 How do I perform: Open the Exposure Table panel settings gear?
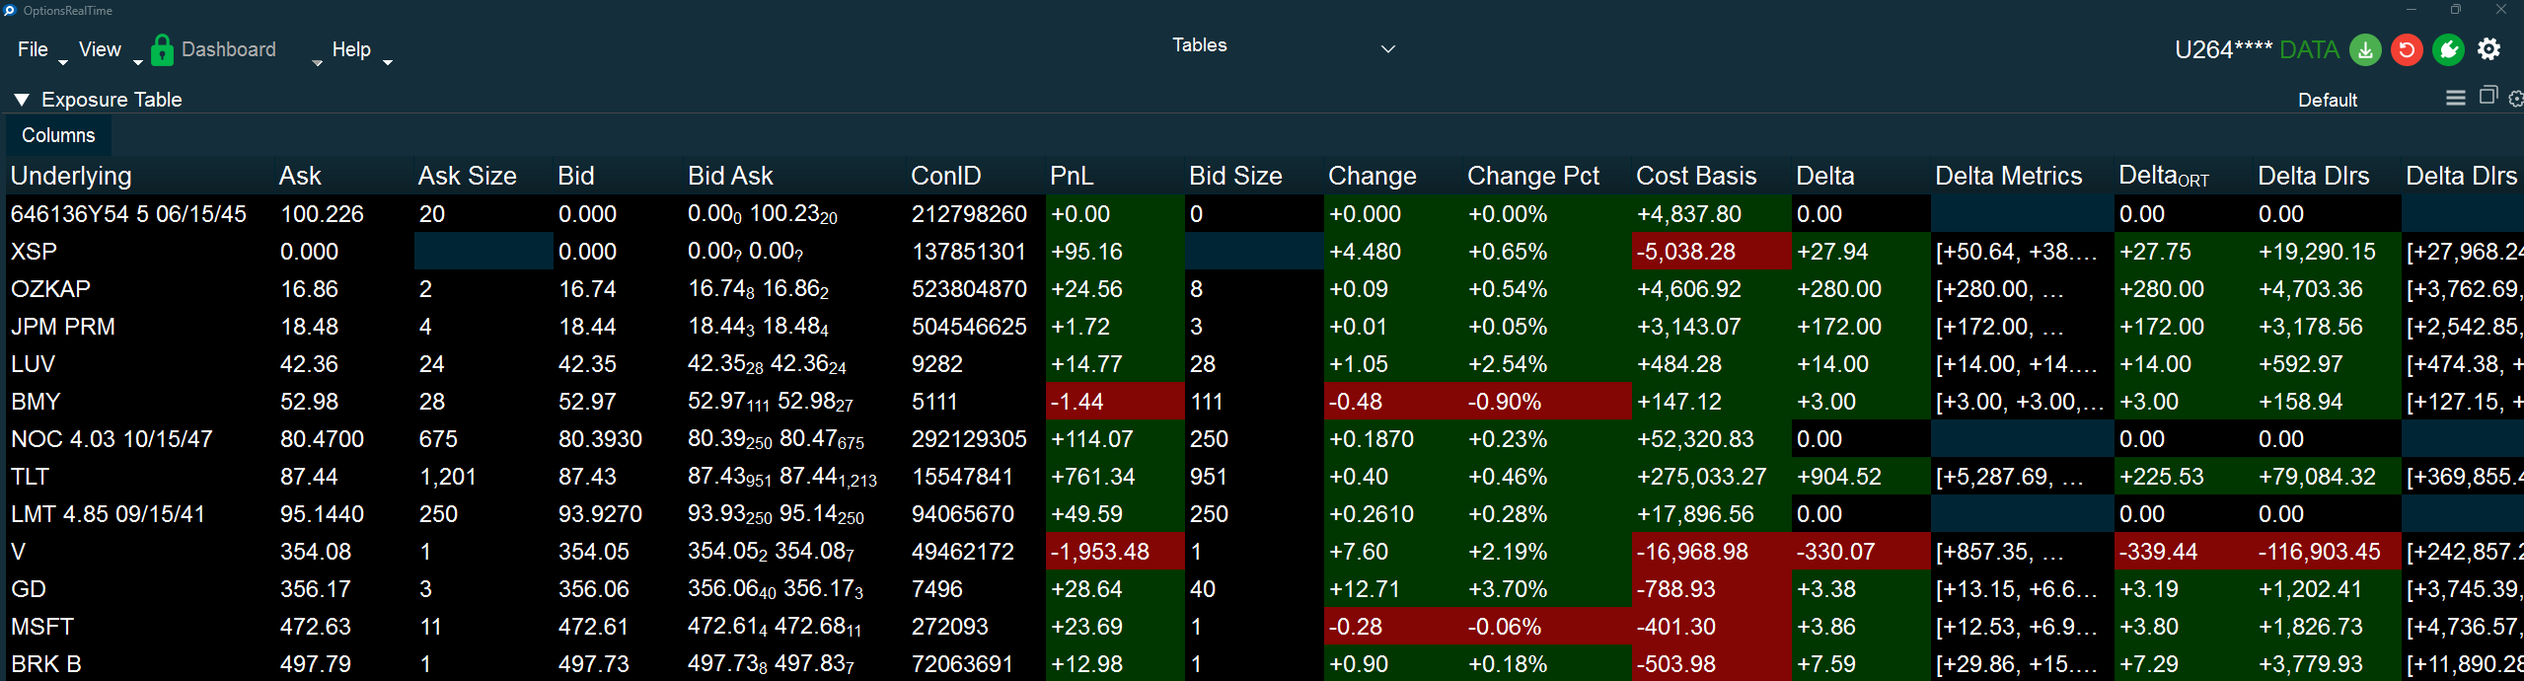coord(2516,99)
